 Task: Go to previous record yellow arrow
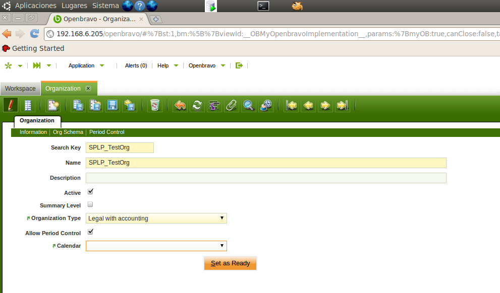coord(308,105)
